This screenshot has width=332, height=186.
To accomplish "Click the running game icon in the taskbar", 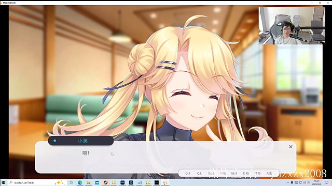I will pos(165,182).
